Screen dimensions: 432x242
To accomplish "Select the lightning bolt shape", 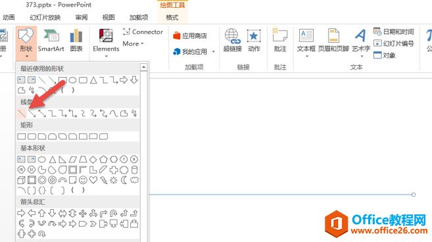I will click(x=104, y=180).
